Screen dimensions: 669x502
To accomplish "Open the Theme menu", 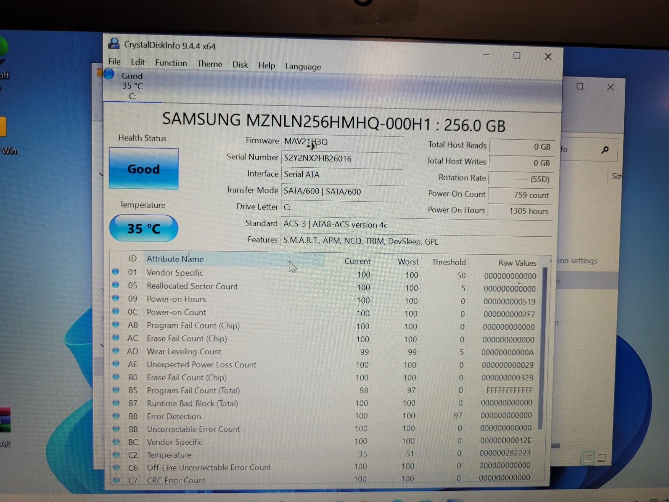I will 209,64.
